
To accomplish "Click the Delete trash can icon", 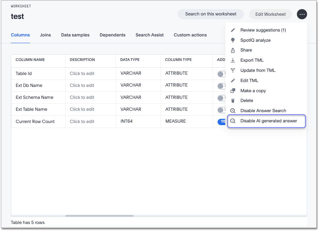I will 233,101.
